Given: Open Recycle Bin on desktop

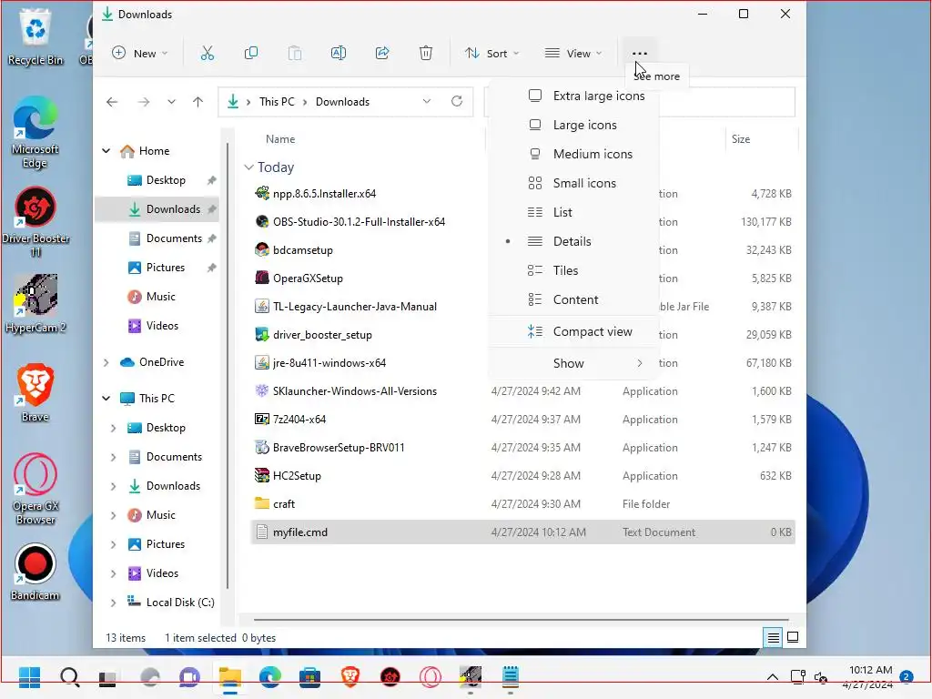Looking at the screenshot, I should coord(35,36).
